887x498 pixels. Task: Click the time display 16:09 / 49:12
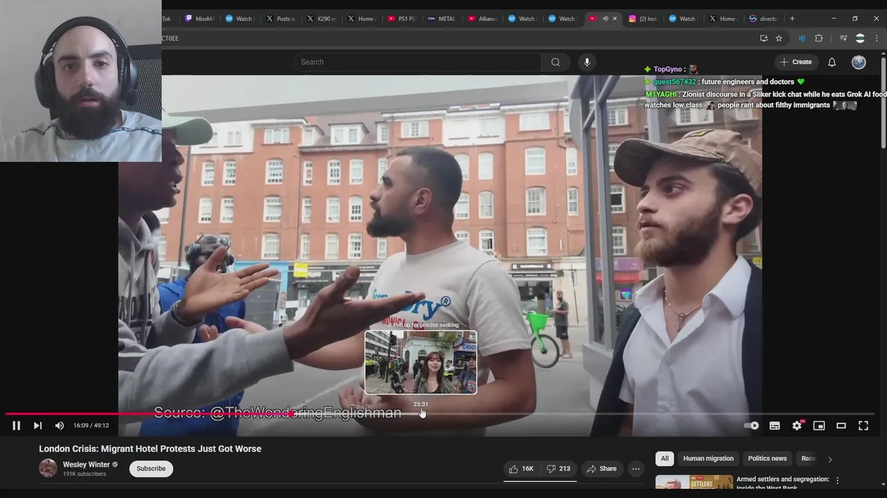91,425
